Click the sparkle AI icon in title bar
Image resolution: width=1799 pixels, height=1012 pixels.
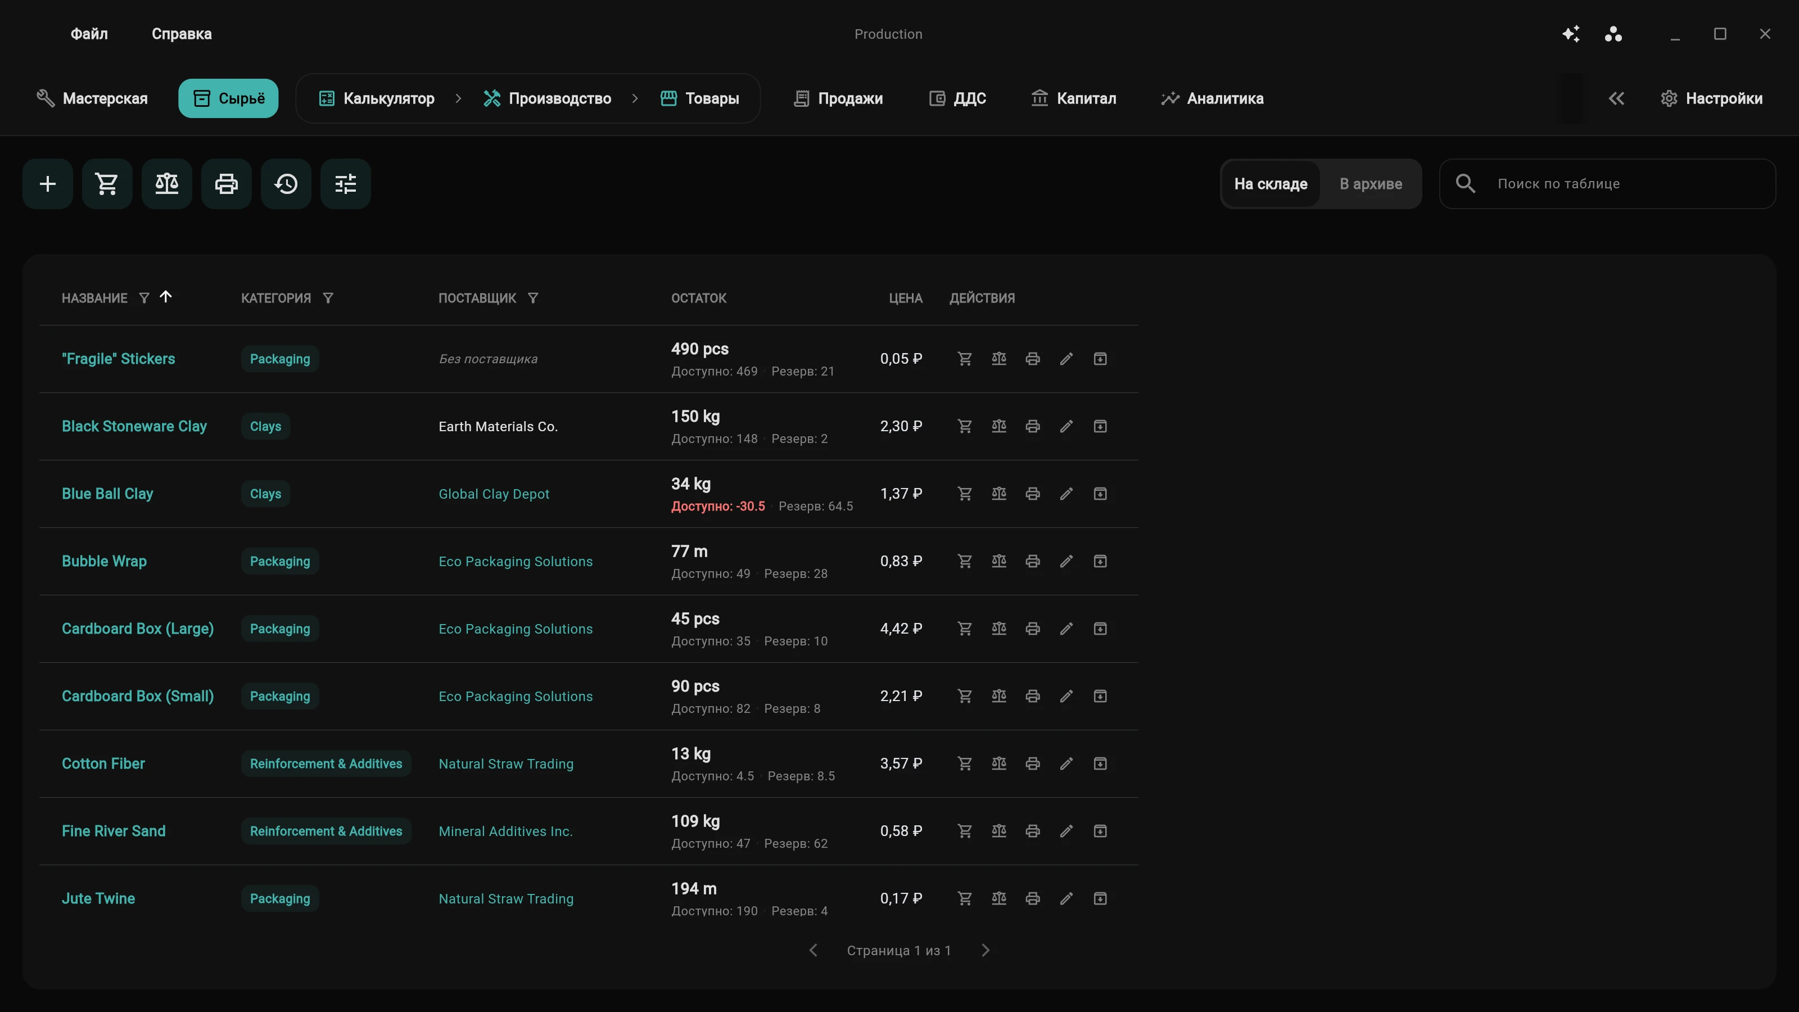(1571, 34)
